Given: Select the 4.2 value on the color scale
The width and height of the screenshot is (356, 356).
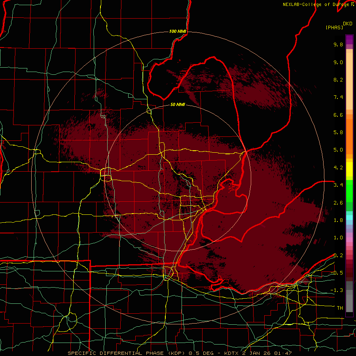Looking at the screenshot, I should coord(338,168).
